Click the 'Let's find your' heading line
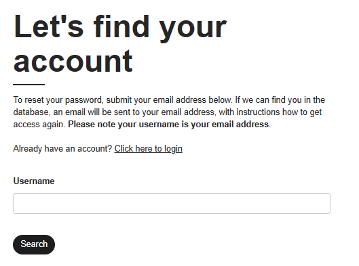The width and height of the screenshot is (359, 266). 120,27
